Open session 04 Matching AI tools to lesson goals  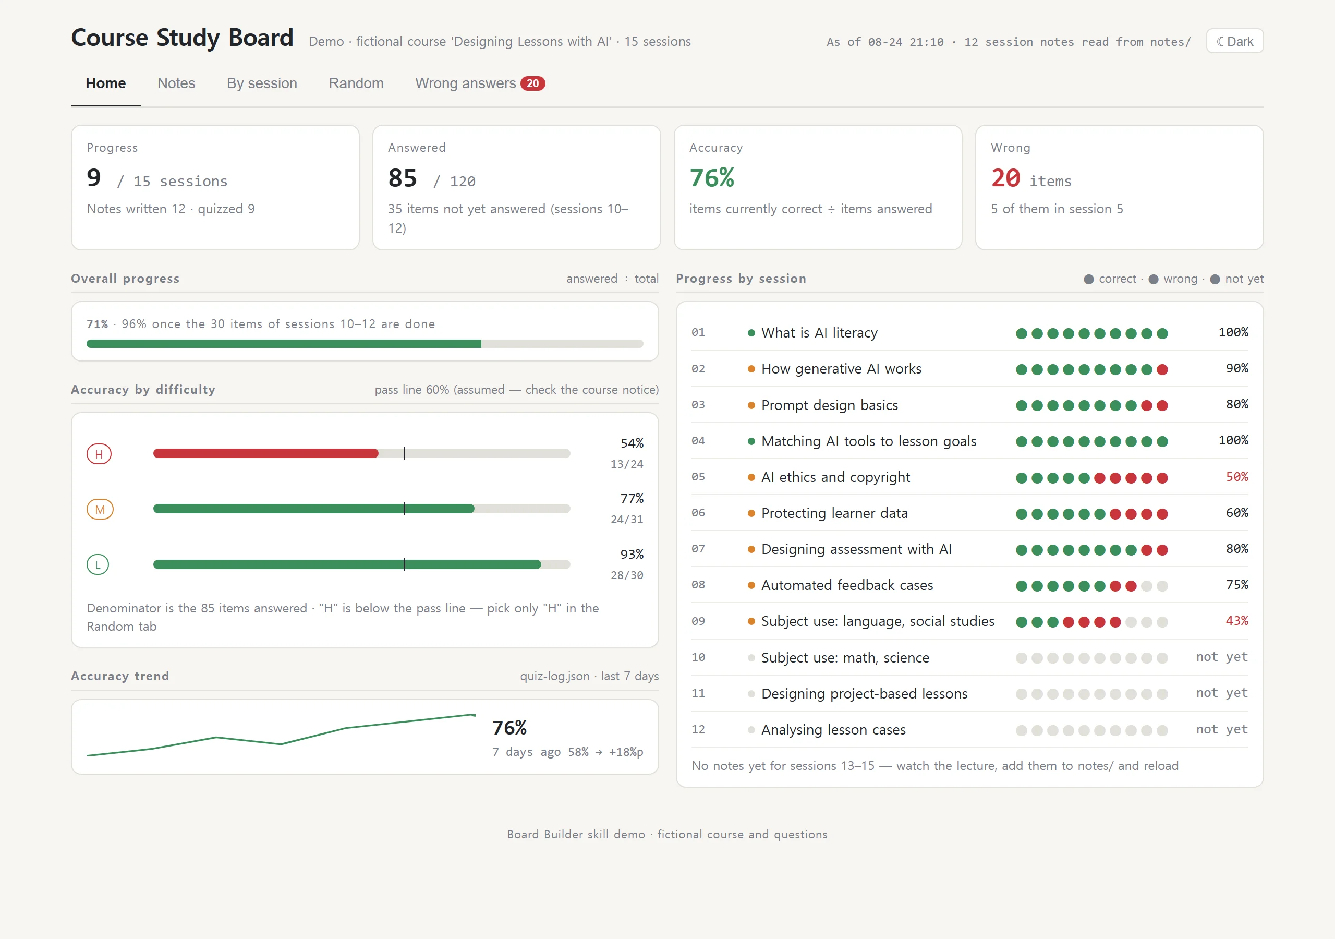969,440
